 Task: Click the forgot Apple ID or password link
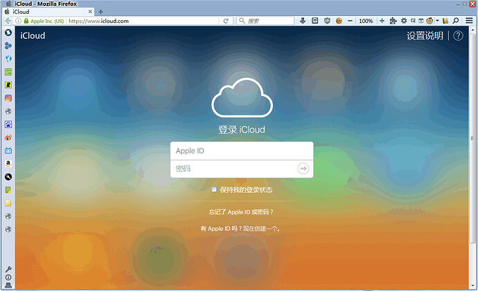click(x=241, y=212)
